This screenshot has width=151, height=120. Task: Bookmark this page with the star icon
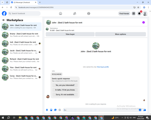coord(138,7)
